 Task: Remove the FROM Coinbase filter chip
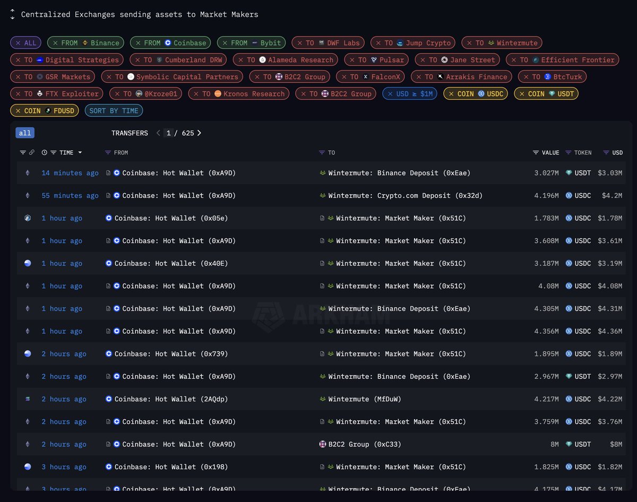(x=138, y=43)
